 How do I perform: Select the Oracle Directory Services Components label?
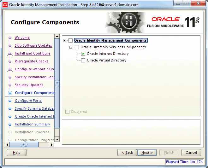[x=113, y=47]
